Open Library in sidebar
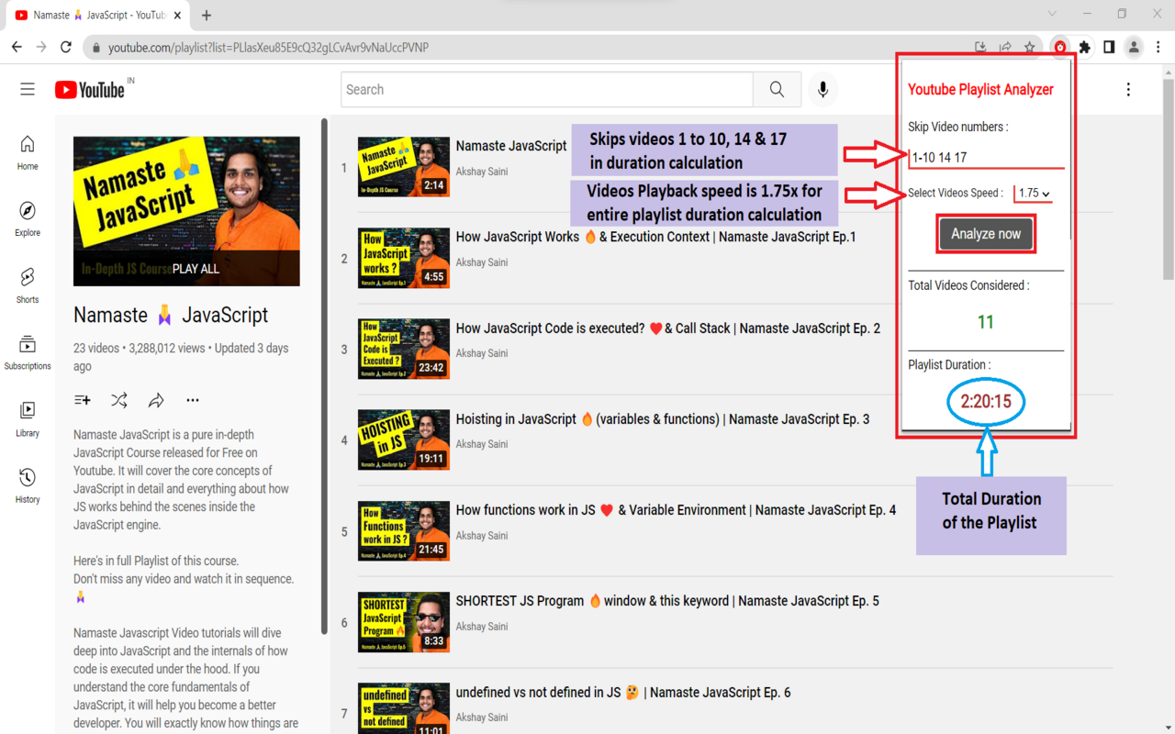This screenshot has width=1175, height=734. click(28, 419)
